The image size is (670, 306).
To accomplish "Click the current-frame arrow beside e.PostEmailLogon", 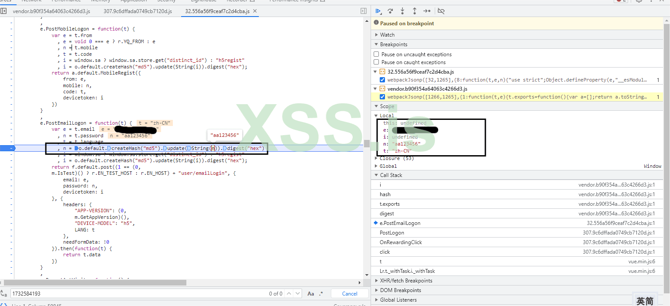I will (x=376, y=223).
